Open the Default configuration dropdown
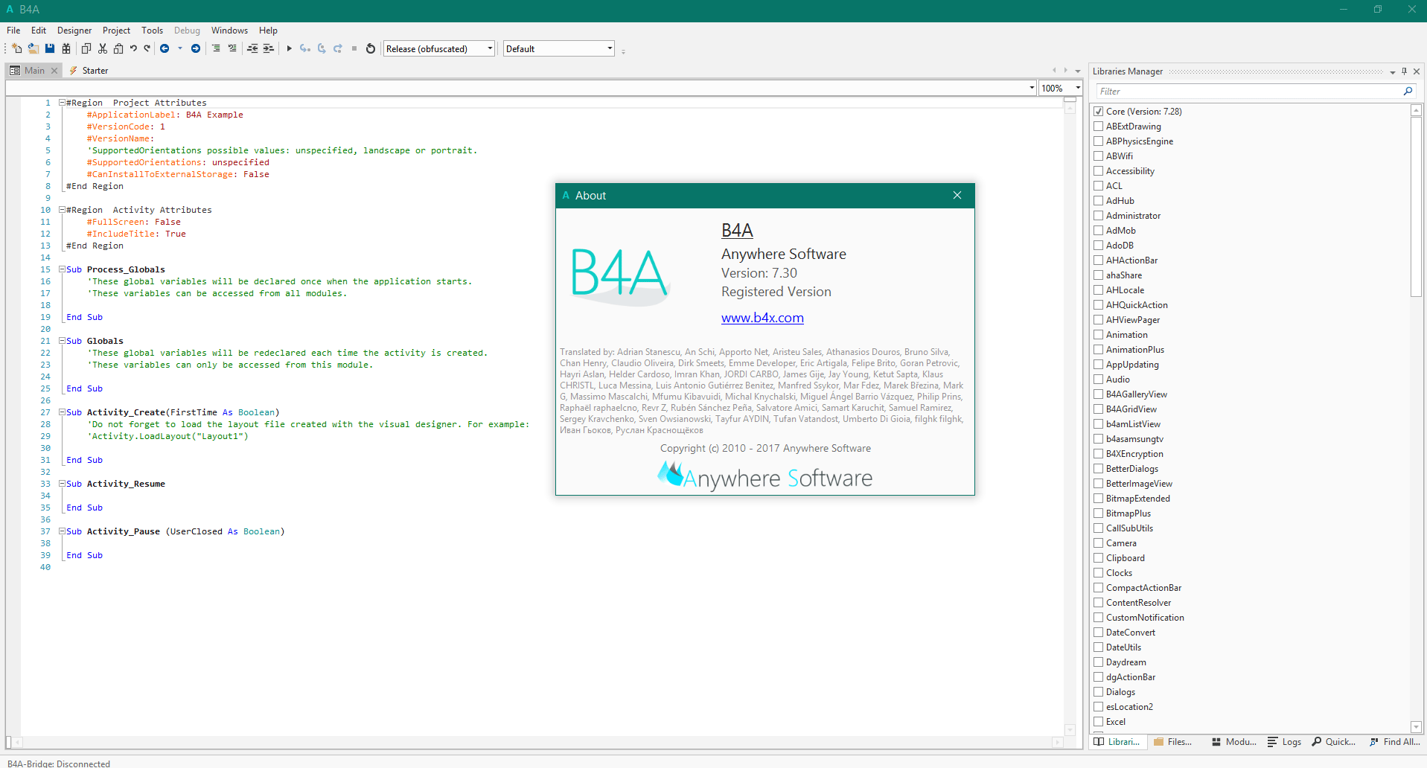 point(559,48)
